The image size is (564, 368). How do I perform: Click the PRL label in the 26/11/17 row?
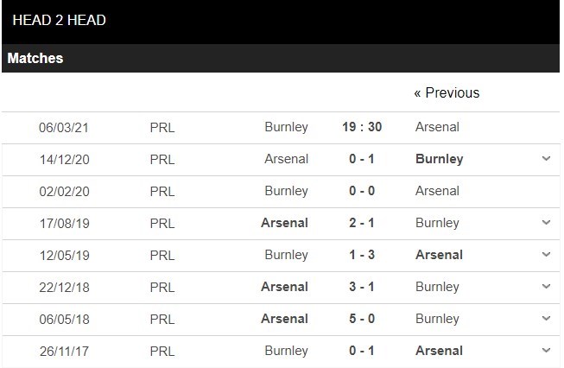[162, 351]
